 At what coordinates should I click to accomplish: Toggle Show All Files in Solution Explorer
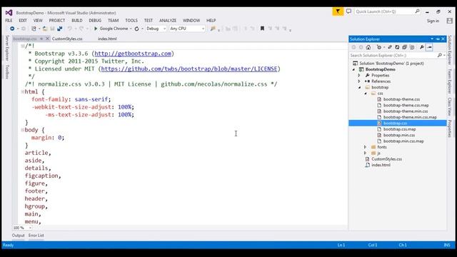click(x=412, y=47)
